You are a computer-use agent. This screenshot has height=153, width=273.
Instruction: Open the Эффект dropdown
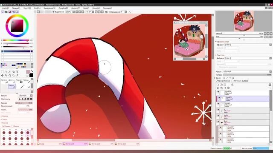248,45
